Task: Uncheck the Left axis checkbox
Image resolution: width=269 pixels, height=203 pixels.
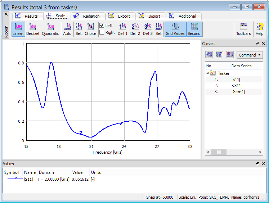Action: 102,26
